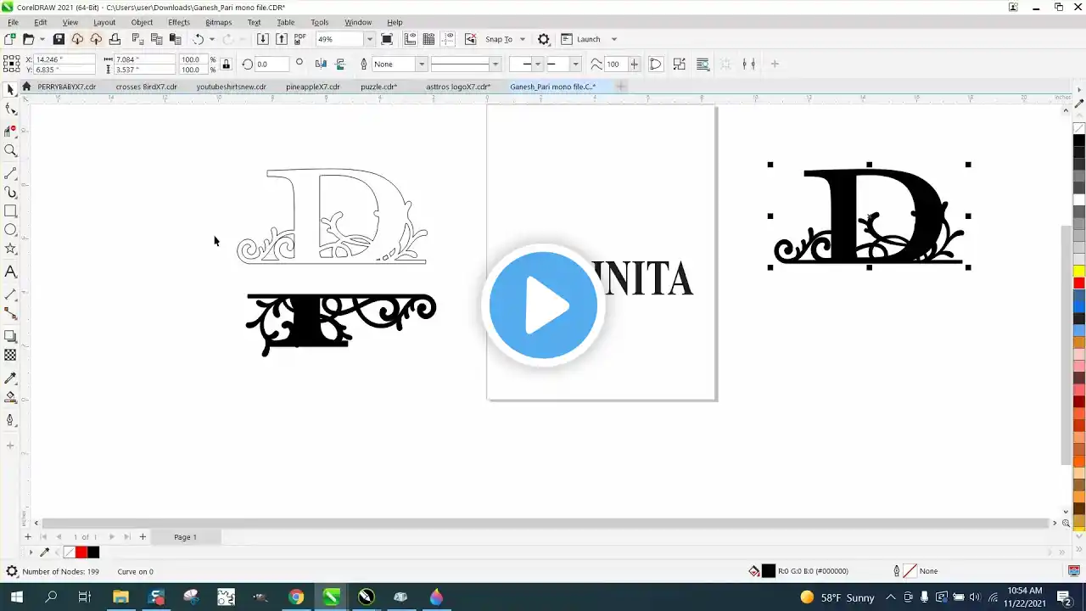Switch to pineappleX7.cdr tab

[x=313, y=87]
